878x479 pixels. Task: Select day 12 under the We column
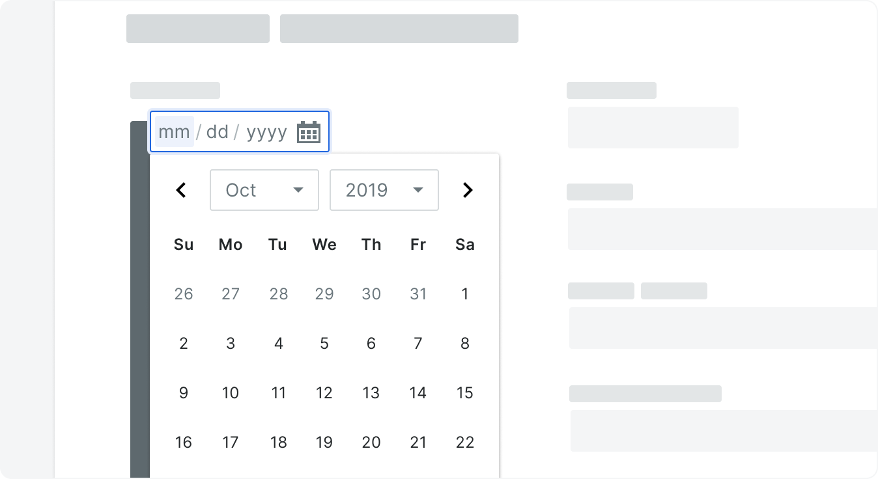[x=324, y=393]
